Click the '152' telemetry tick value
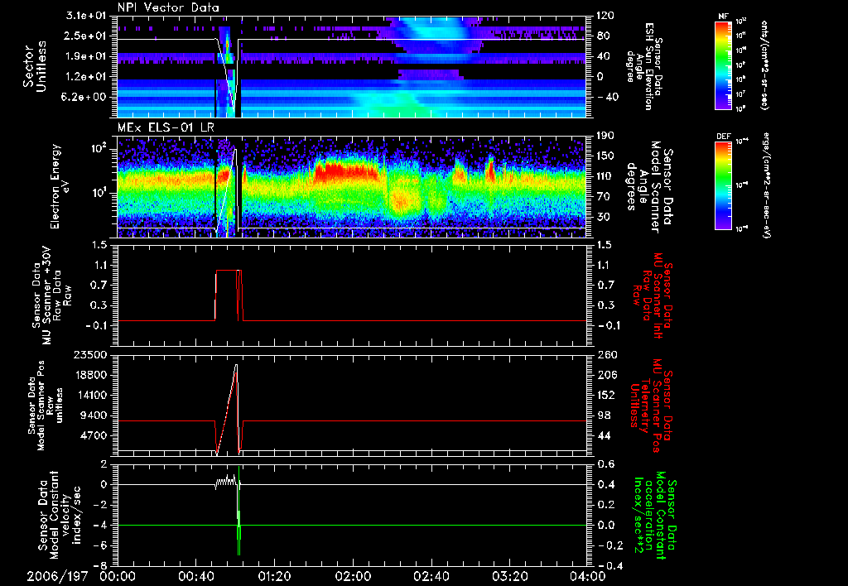Viewport: 848px width, 586px height. [607, 395]
